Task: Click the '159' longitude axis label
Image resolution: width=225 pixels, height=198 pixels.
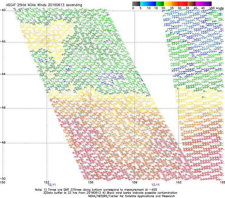Action: coord(134,182)
